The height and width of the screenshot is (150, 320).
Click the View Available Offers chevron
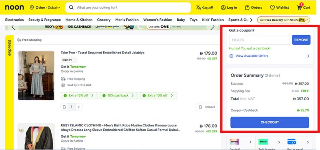tap(308, 56)
